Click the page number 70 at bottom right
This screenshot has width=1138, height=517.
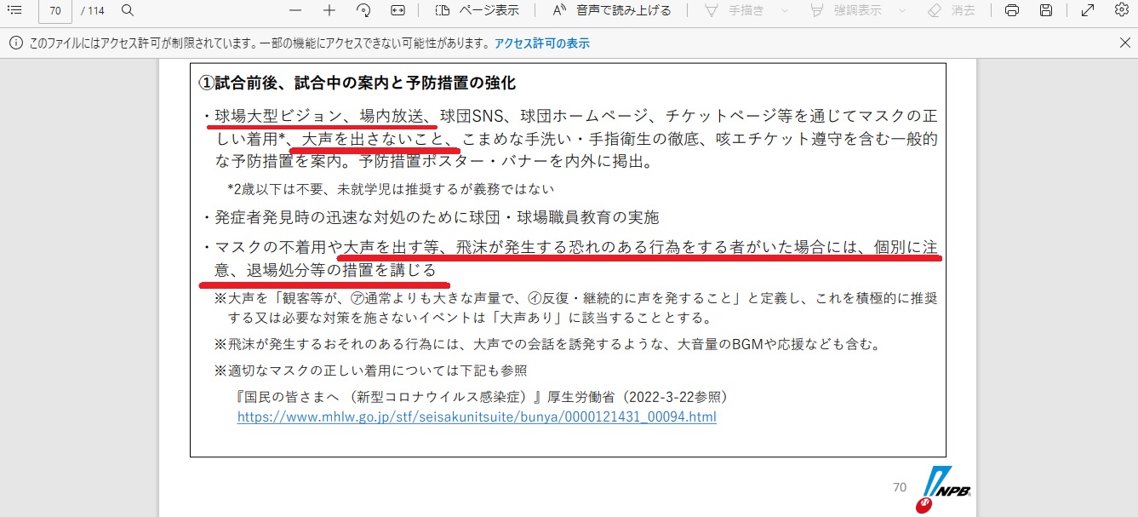point(900,487)
